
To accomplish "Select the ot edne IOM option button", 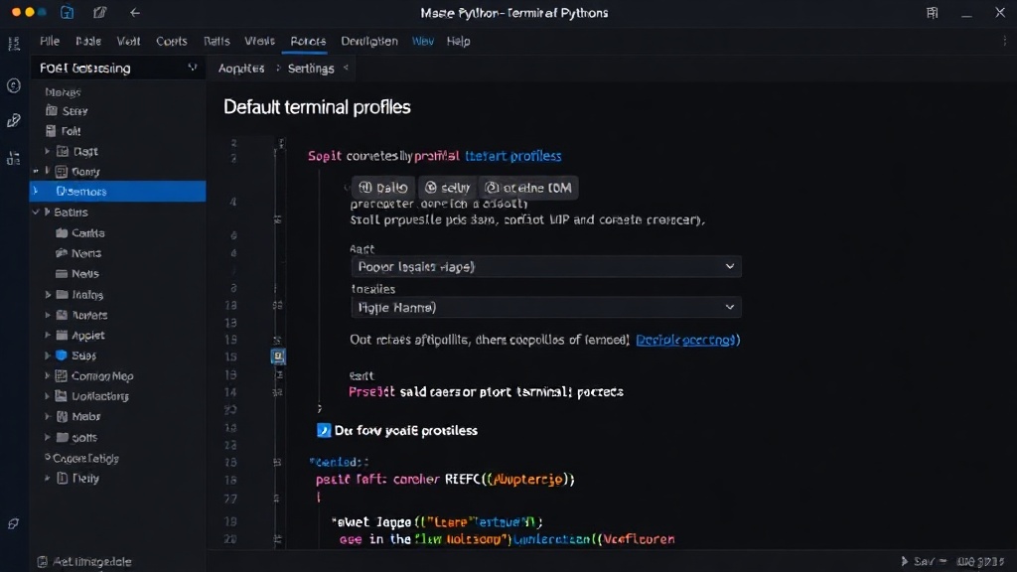I will (x=528, y=188).
